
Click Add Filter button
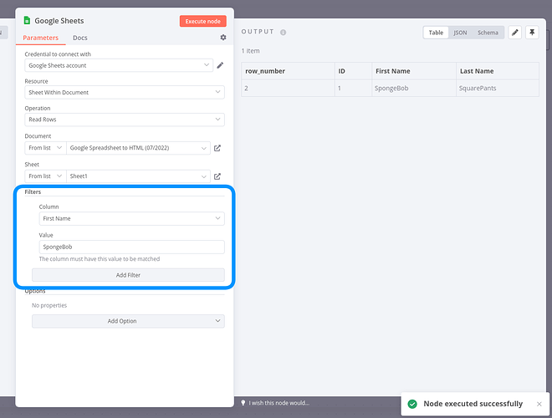128,275
